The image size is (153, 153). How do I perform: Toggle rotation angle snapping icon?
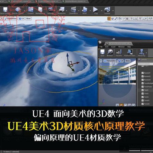[136, 19]
